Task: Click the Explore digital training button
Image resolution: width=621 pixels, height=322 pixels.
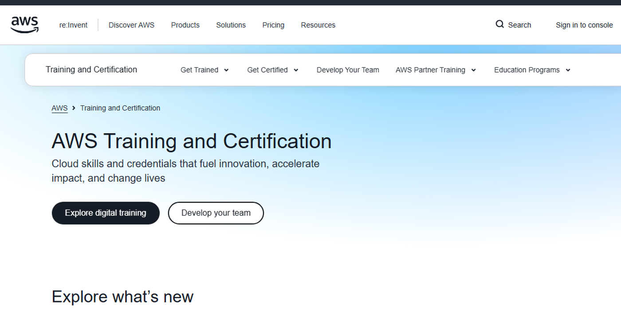Action: [x=106, y=213]
